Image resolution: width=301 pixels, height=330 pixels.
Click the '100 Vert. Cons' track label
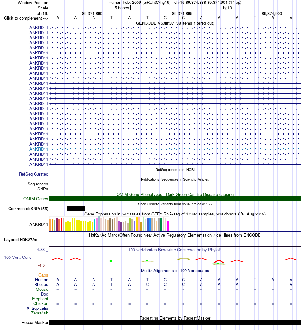18,258
